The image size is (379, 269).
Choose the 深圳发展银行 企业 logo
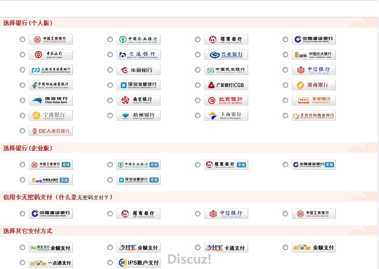coord(139,180)
